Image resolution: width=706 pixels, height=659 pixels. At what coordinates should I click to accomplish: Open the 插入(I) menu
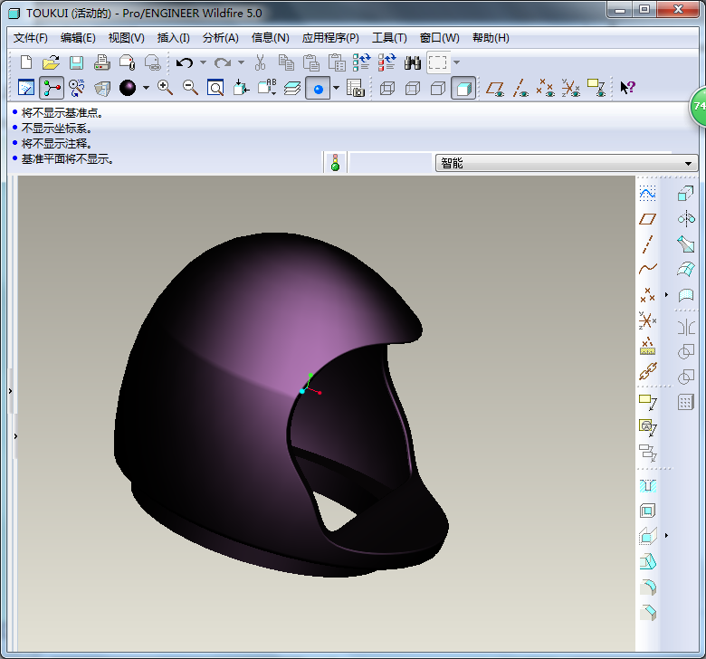(174, 38)
